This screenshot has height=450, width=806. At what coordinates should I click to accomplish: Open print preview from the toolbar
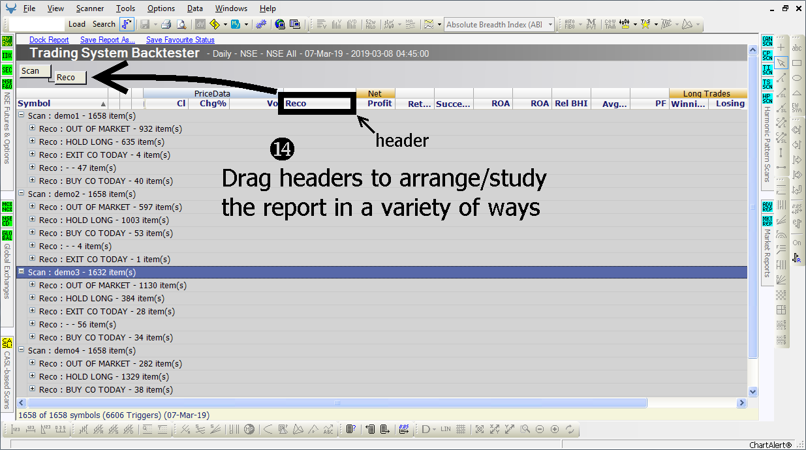coord(181,24)
